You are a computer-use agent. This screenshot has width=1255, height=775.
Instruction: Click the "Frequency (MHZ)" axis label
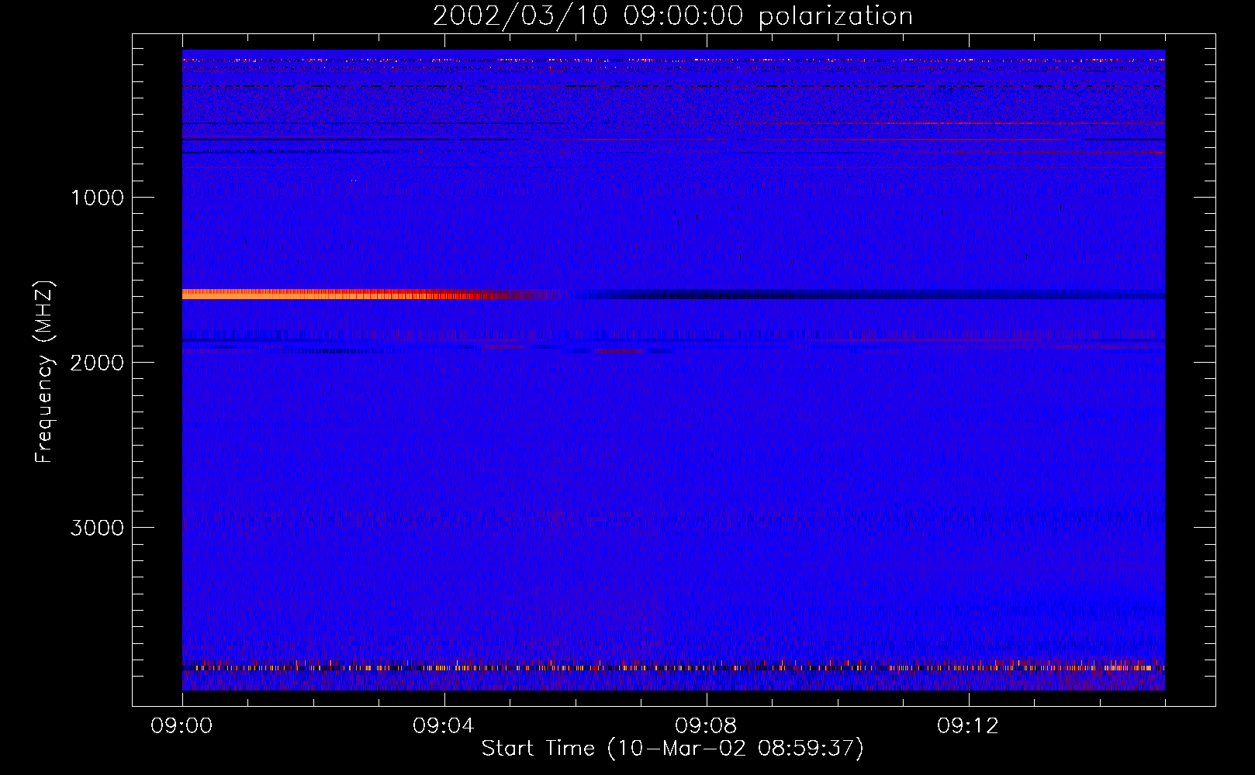44,371
